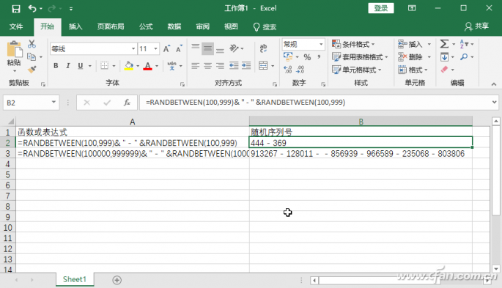The image size is (502, 288).
Task: Click the Insert Function fx icon
Action: [127, 103]
